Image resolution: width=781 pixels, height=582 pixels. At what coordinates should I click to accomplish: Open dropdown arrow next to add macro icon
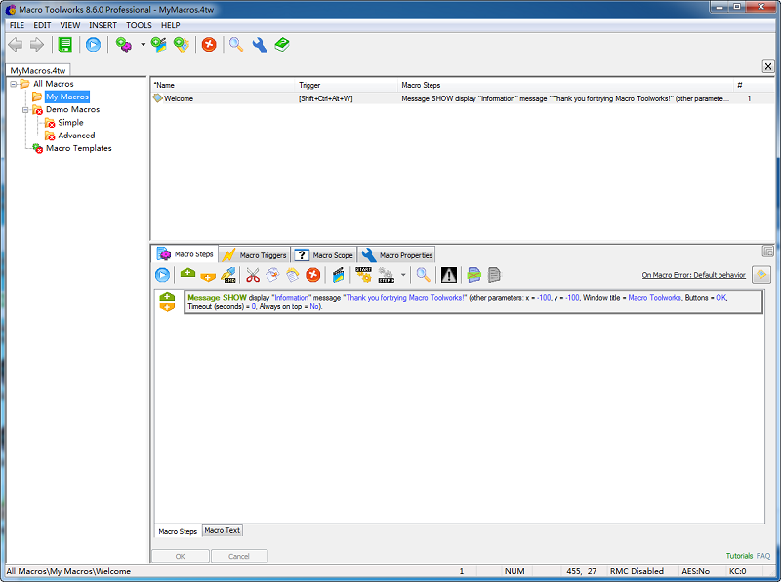pyautogui.click(x=143, y=44)
